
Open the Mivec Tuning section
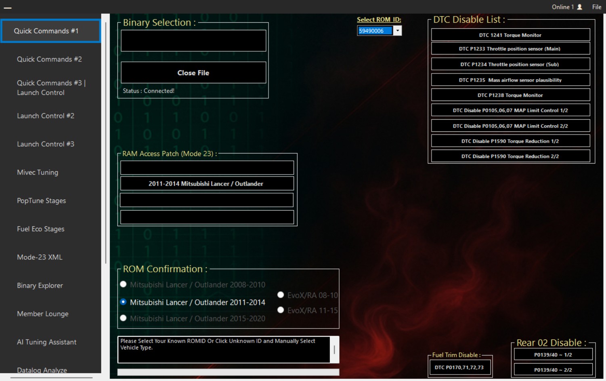tap(37, 173)
